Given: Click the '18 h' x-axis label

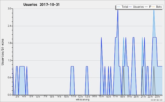Looking at the screenshot, I should [122, 96].
